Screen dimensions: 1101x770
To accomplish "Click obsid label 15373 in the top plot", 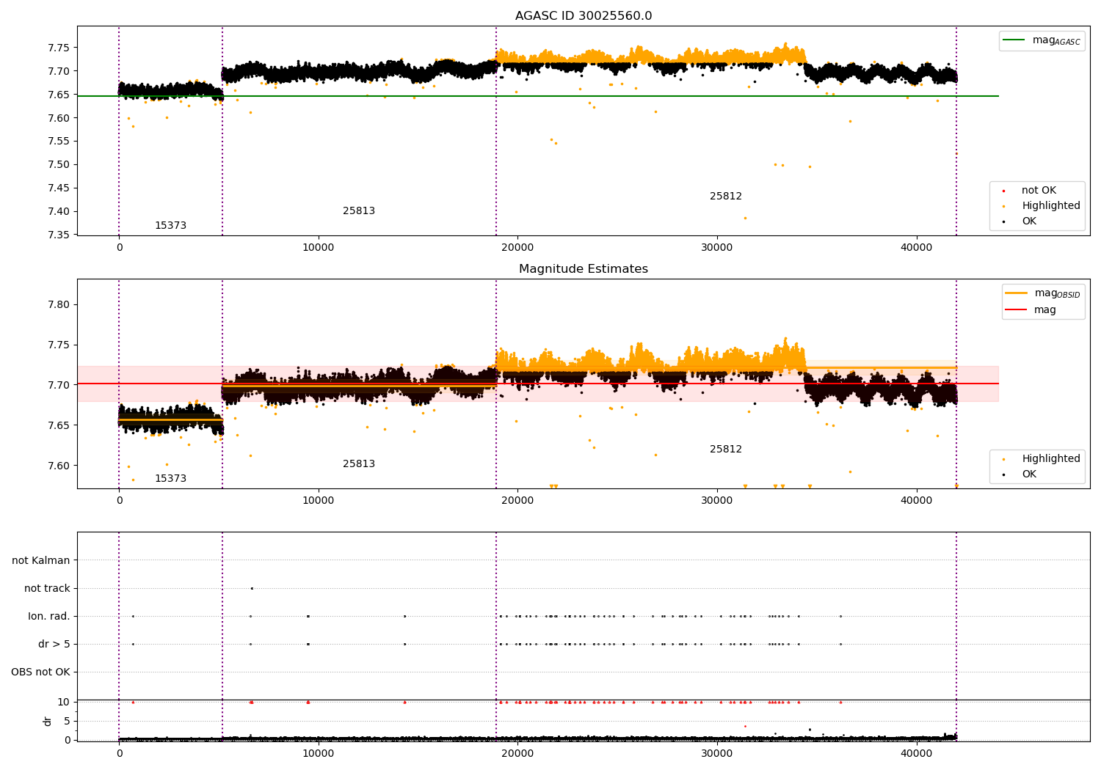I will point(170,226).
